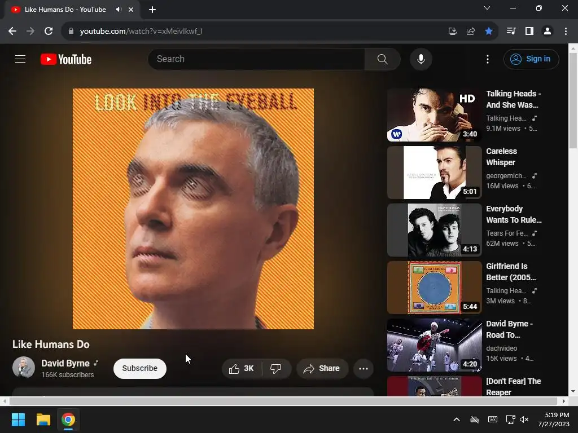Open YouTube settings three-dot menu

(487, 59)
